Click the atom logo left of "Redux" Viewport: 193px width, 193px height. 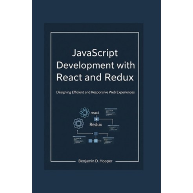(78, 123)
